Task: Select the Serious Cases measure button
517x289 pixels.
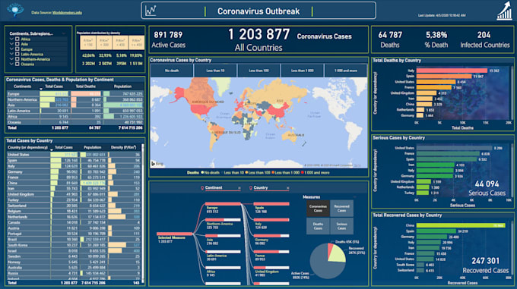Action: pyautogui.click(x=341, y=226)
